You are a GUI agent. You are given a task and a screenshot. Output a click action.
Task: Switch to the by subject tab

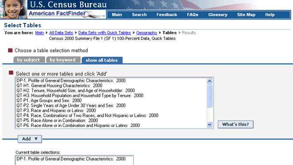[x=29, y=60]
